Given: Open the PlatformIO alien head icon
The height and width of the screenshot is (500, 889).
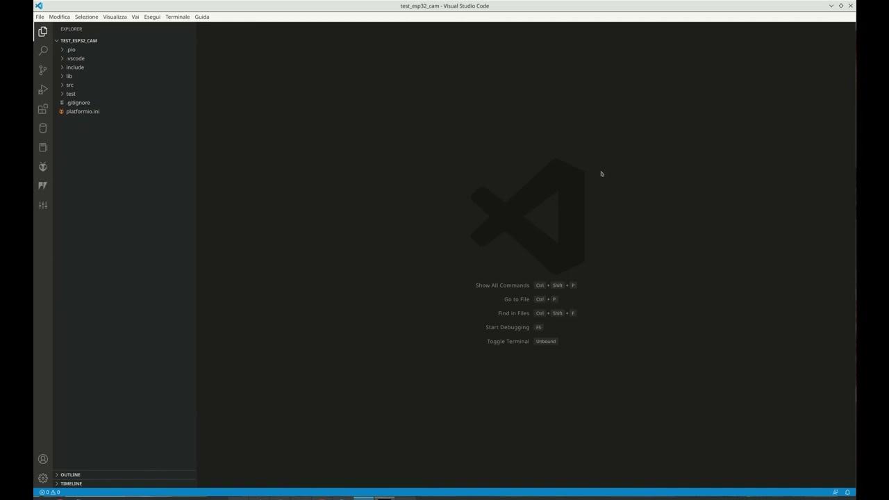Looking at the screenshot, I should (x=42, y=167).
